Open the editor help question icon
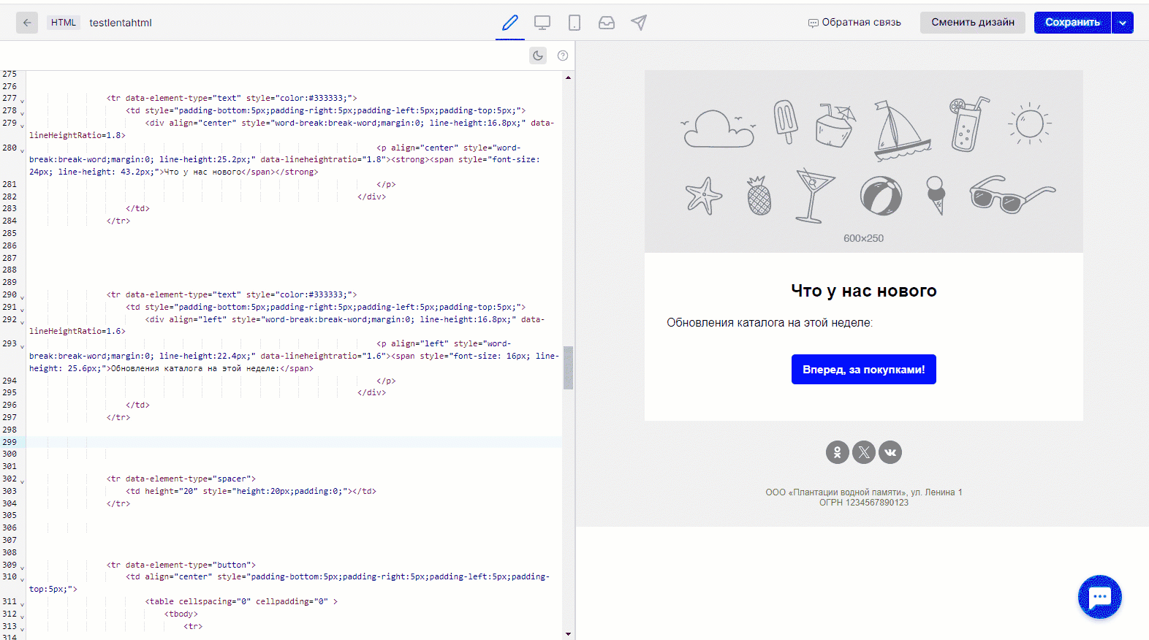Screen dimensions: 1149x640 click(x=563, y=56)
